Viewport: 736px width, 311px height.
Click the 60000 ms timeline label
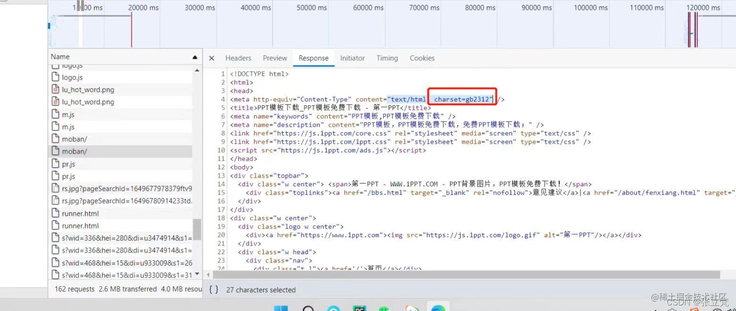[x=368, y=8]
